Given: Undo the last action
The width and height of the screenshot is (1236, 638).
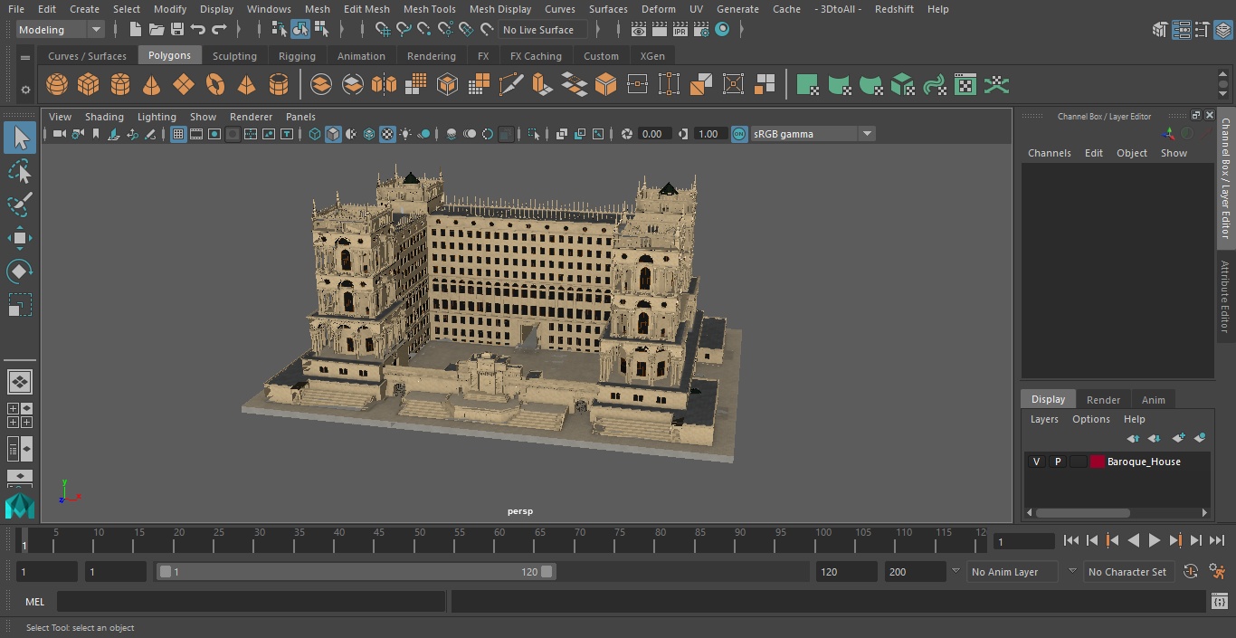Looking at the screenshot, I should (198, 30).
